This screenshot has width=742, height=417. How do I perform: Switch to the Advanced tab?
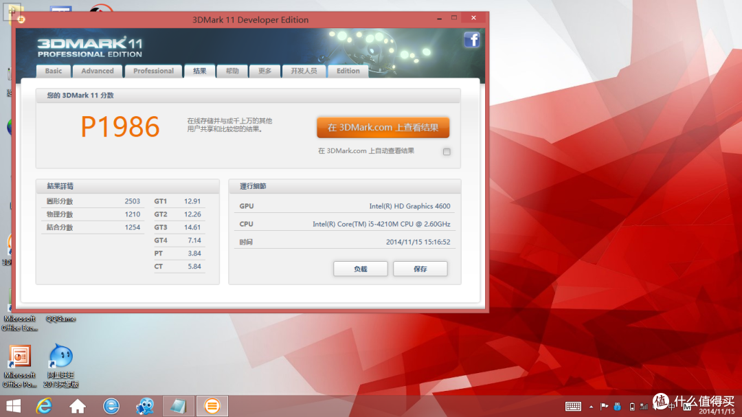click(x=98, y=71)
